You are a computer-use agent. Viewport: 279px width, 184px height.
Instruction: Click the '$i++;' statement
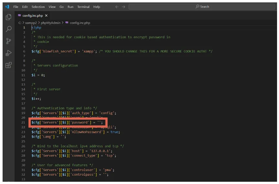pyautogui.click(x=36, y=99)
